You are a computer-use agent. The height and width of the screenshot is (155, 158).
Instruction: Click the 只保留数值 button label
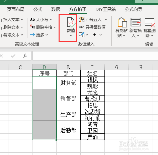click(x=95, y=27)
